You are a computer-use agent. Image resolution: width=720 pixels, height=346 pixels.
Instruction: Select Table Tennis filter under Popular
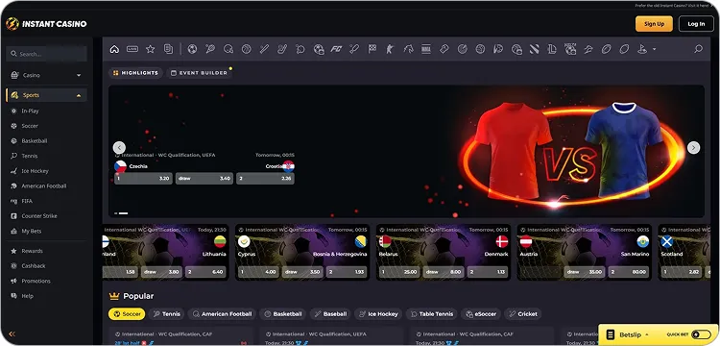point(432,314)
